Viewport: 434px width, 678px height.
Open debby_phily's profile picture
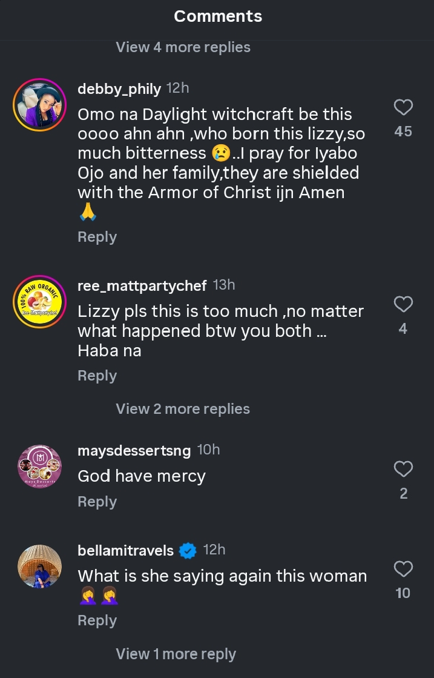tap(39, 105)
